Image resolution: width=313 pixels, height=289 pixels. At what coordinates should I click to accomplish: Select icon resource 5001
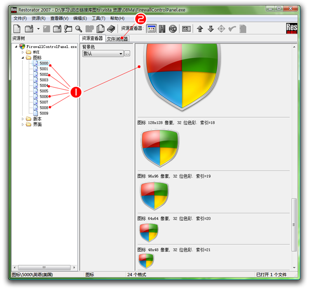[x=44, y=69]
